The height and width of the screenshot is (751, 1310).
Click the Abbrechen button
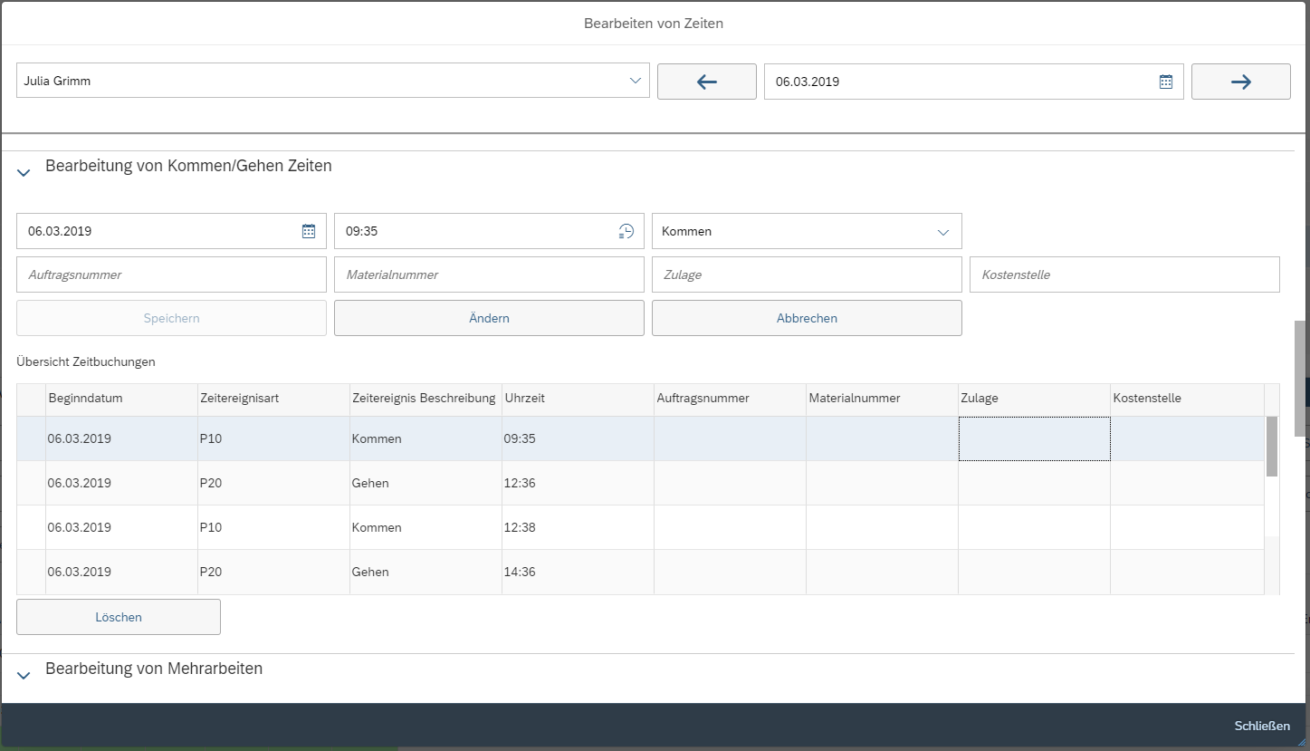click(x=807, y=318)
